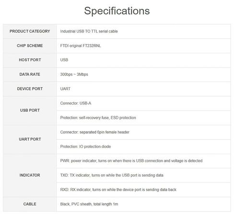Screen dimensions: 234x214
Task: Click the FTDI original FT232RNL value
Action: [81, 46]
